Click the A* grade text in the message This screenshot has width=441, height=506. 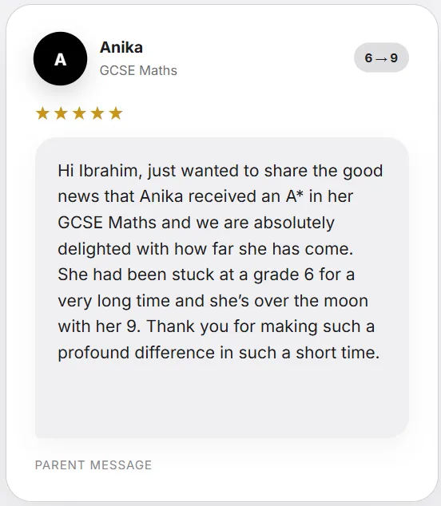point(295,196)
